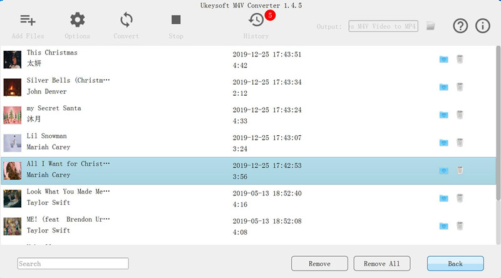Click the history list vertical scrollbar
The width and height of the screenshot is (501, 278).
(498, 123)
